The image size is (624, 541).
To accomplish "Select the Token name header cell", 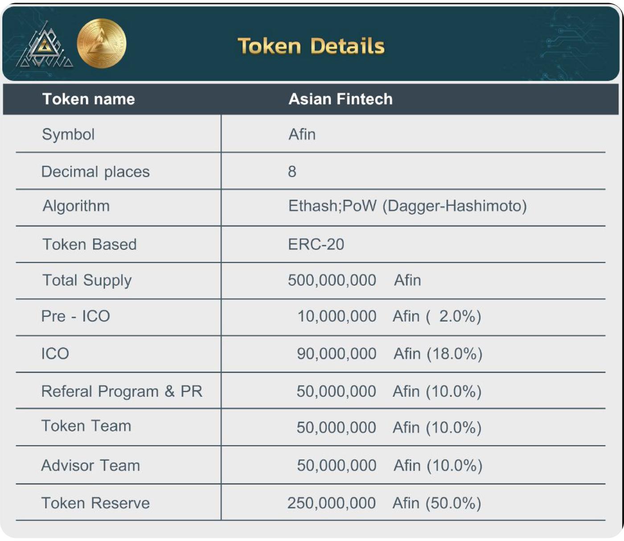I will click(x=89, y=99).
